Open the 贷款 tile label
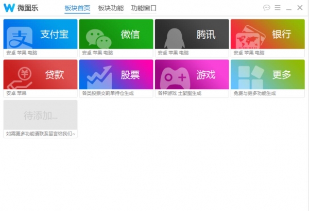The height and width of the screenshot is (211, 309). tap(55, 75)
